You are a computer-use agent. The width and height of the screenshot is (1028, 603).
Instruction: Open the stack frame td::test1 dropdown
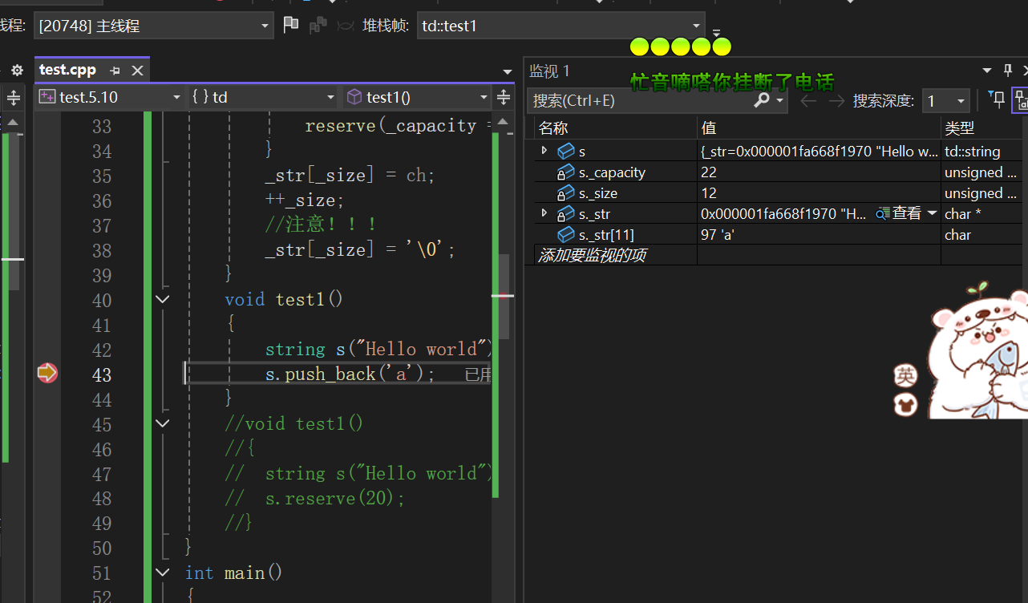click(561, 26)
